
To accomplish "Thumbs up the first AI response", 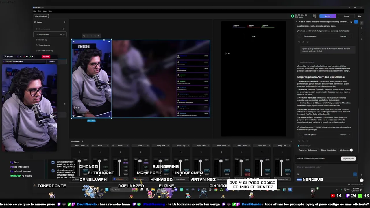I will click(x=303, y=42).
